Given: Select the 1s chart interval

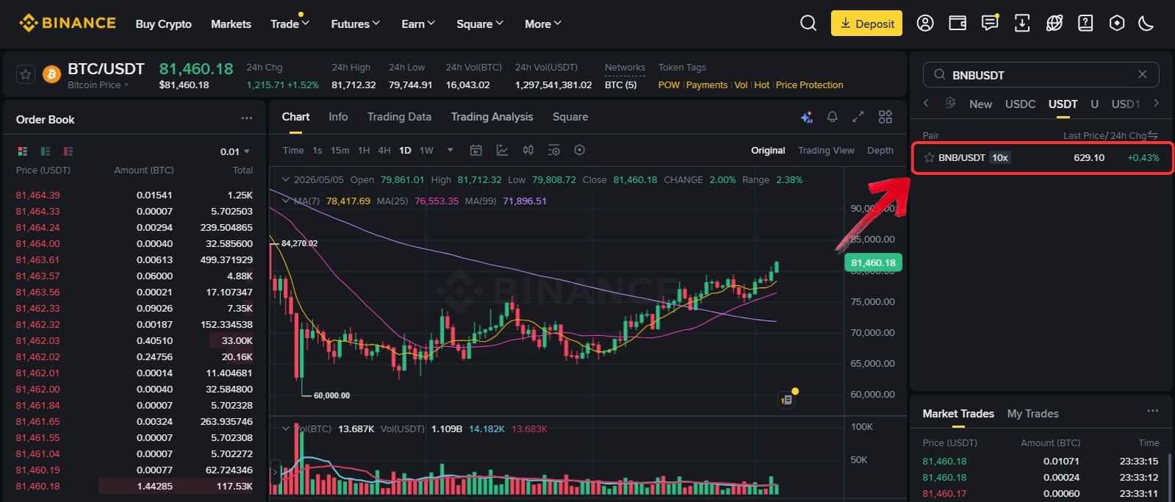Looking at the screenshot, I should pos(317,150).
